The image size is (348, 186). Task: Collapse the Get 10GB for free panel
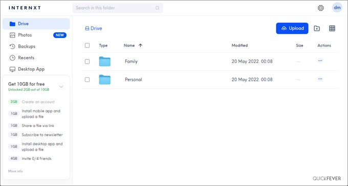61,87
